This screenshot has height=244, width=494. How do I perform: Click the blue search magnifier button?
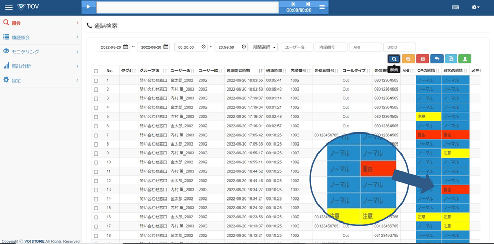394,59
